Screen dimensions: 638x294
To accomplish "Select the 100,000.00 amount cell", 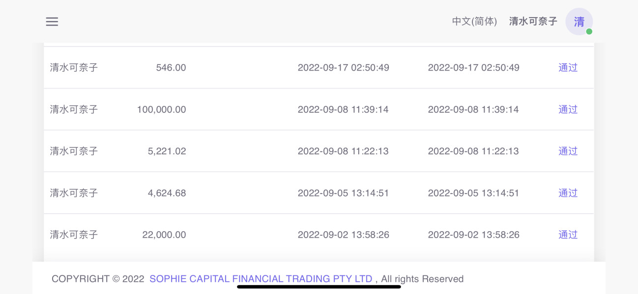I will pyautogui.click(x=161, y=109).
